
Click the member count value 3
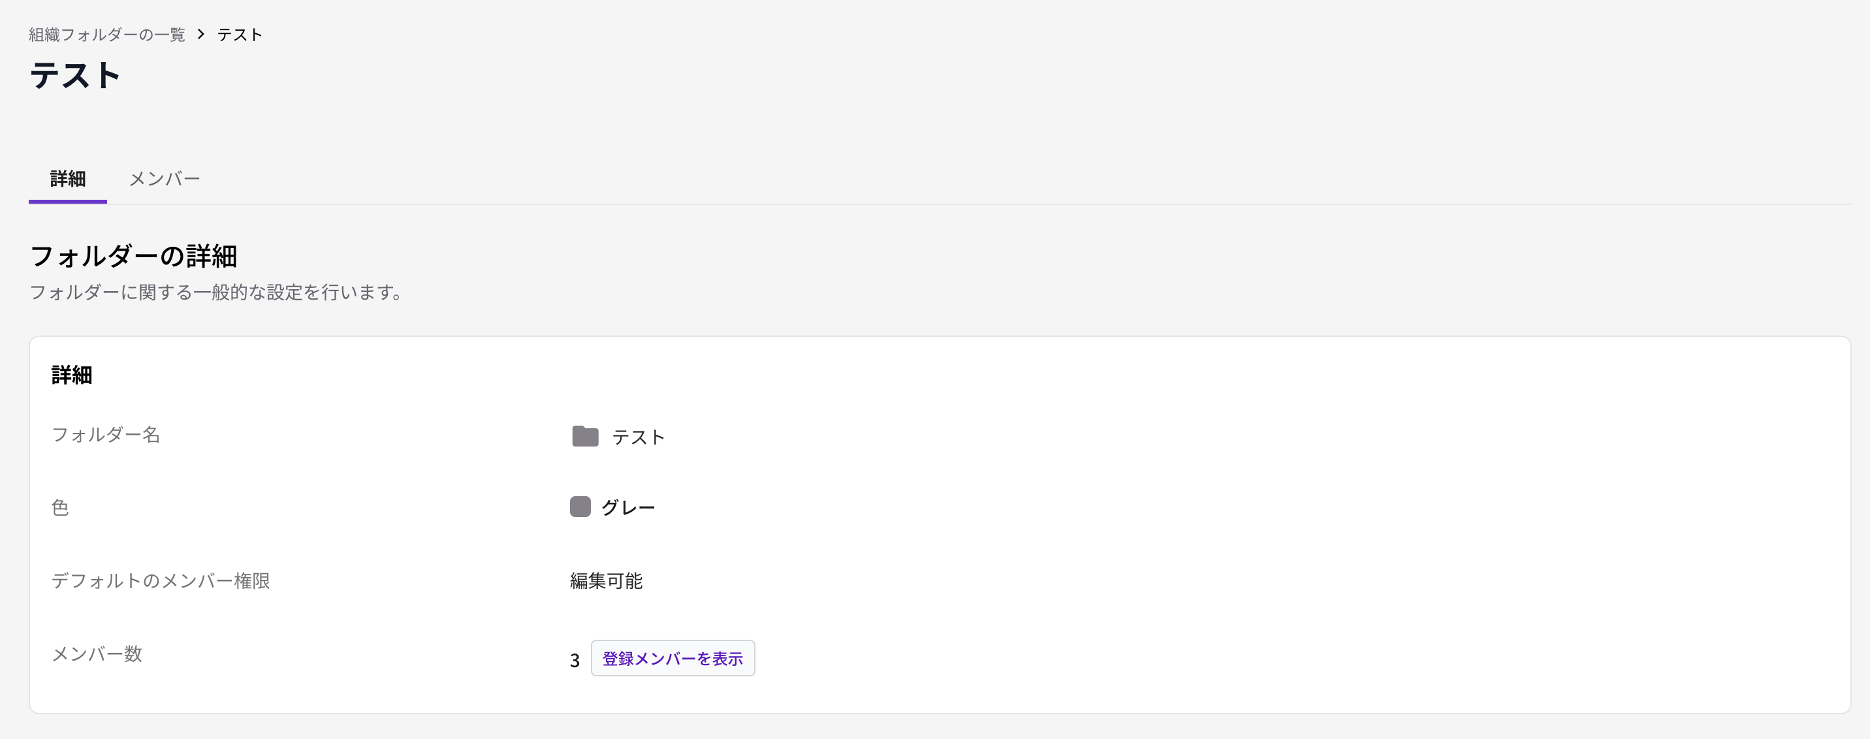[575, 660]
